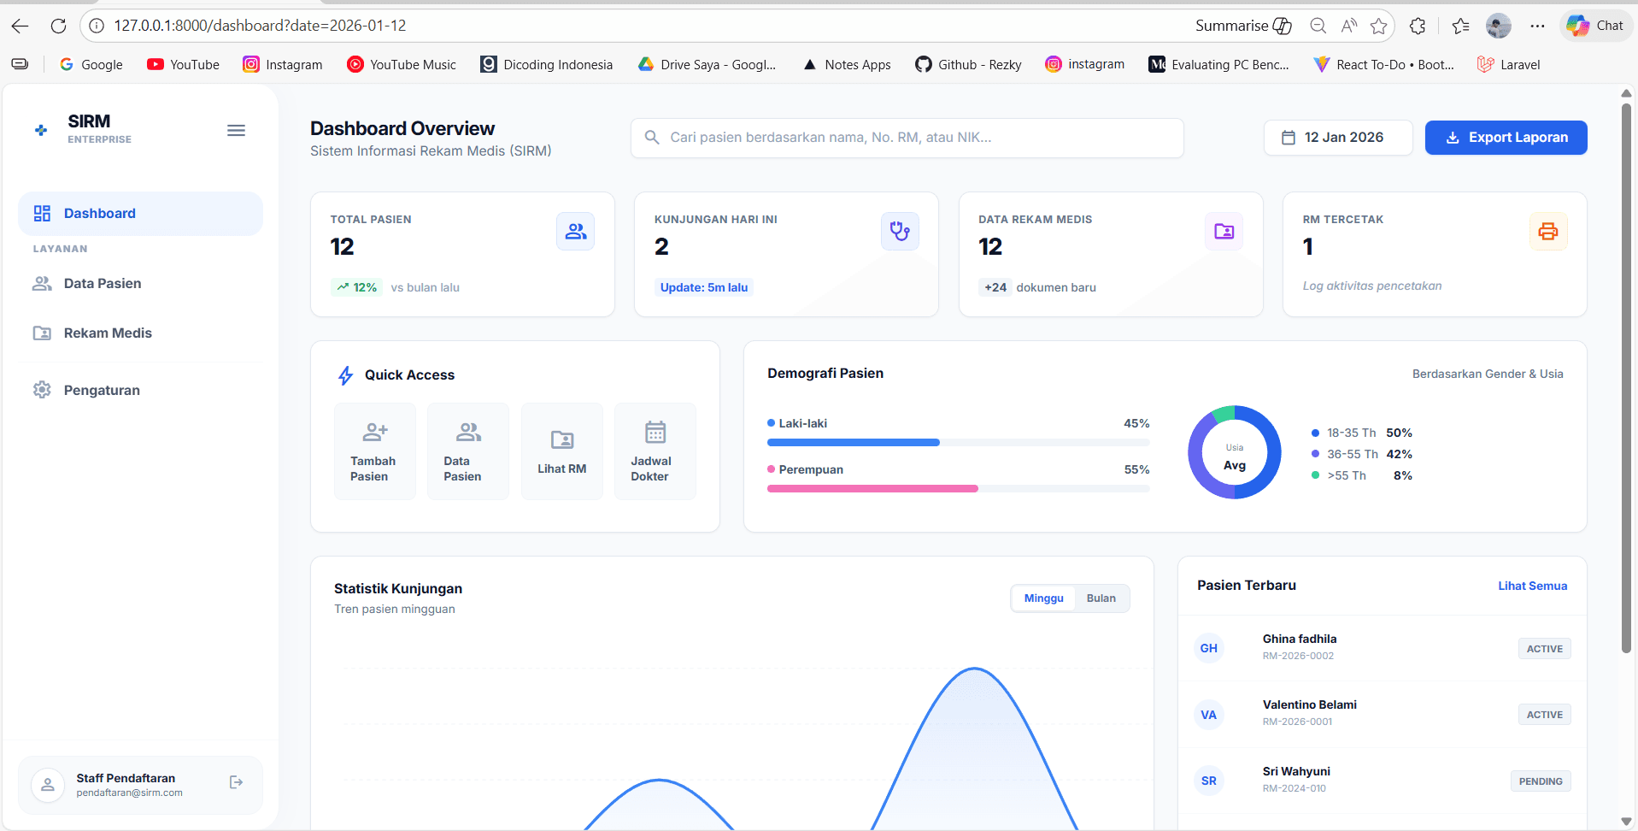This screenshot has height=831, width=1638.
Task: Click the patients icon on Total Pasien card
Action: pyautogui.click(x=575, y=232)
